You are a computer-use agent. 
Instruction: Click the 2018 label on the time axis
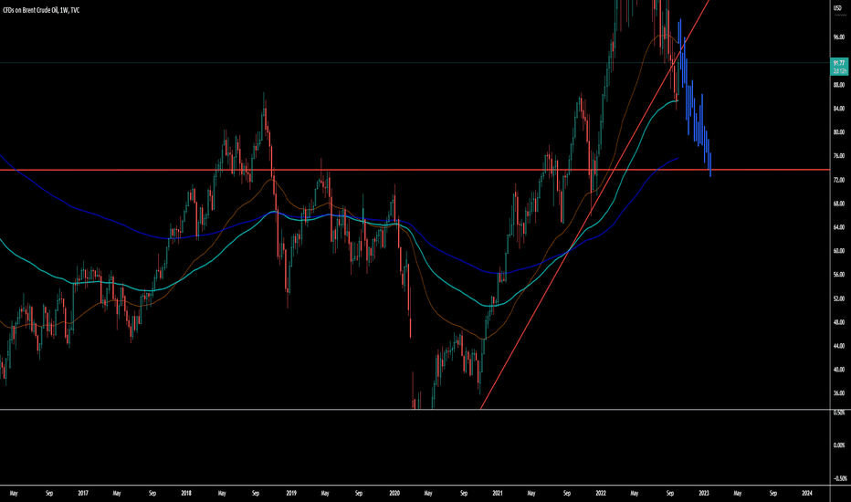click(x=186, y=493)
